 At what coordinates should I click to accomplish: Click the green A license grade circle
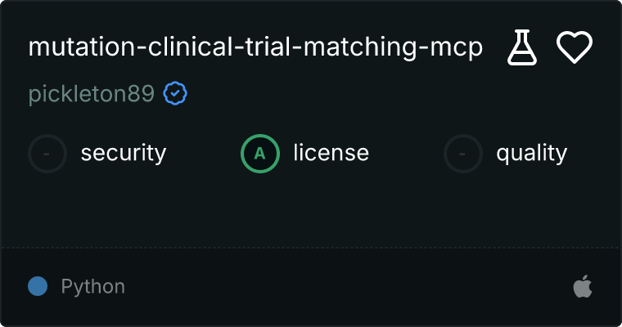[259, 154]
